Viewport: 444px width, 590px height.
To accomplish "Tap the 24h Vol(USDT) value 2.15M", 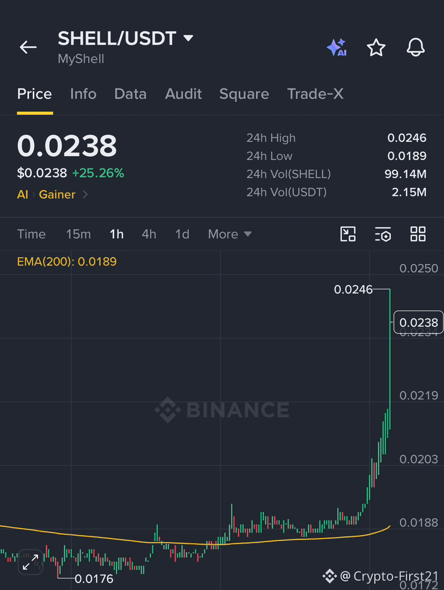I will tap(409, 192).
